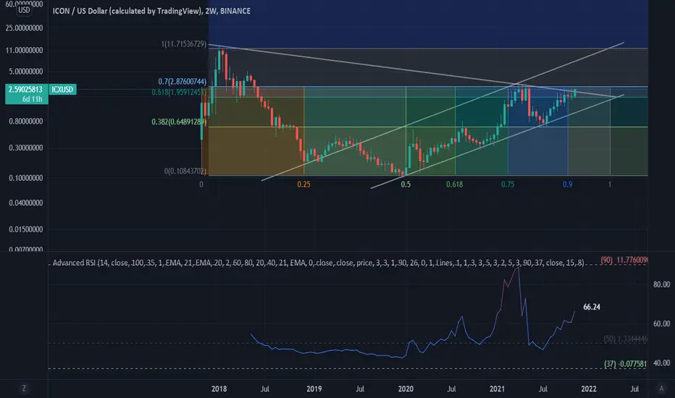Image resolution: width=675 pixels, height=398 pixels.
Task: Click the Advanced RSI indicator legend
Action: [318, 263]
